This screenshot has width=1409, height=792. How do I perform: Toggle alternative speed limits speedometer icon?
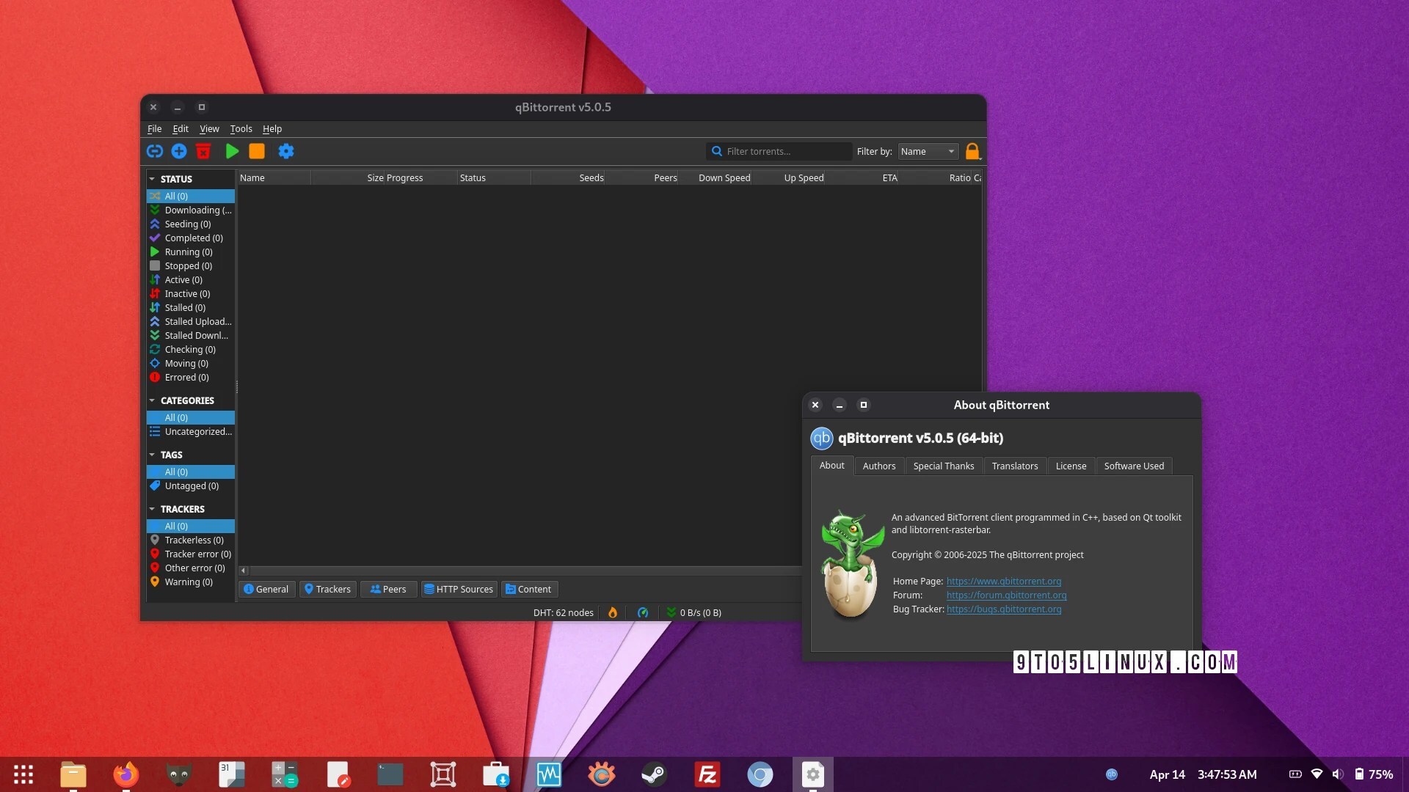[x=643, y=612]
